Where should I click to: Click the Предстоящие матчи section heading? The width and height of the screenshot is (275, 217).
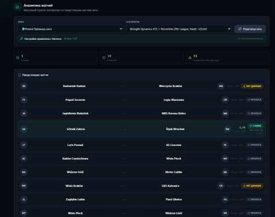point(35,75)
